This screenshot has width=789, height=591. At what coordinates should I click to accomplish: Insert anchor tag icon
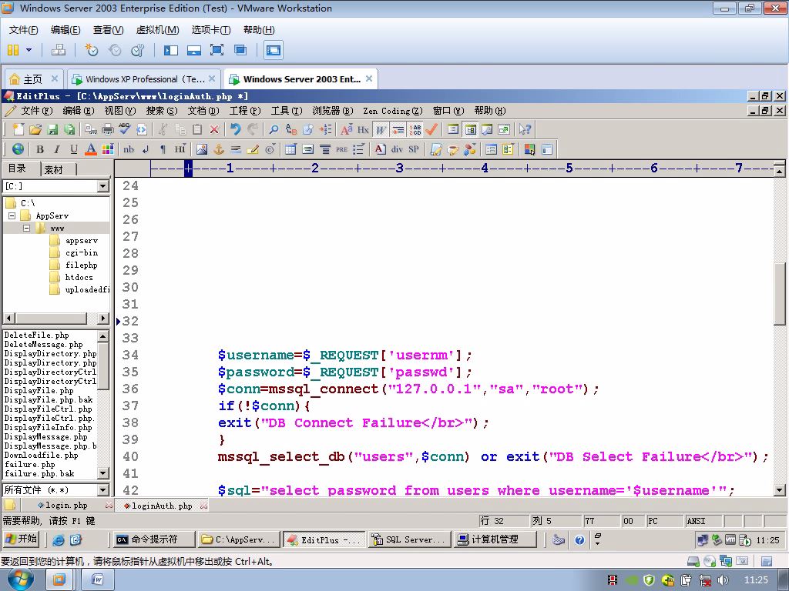218,149
